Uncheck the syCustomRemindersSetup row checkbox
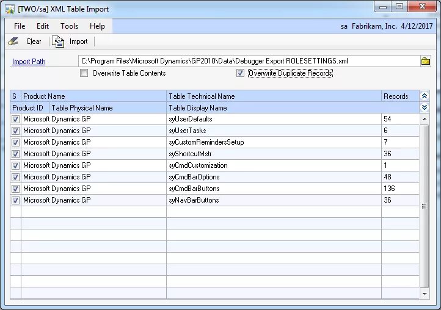Image resolution: width=441 pixels, height=310 pixels. (15, 142)
